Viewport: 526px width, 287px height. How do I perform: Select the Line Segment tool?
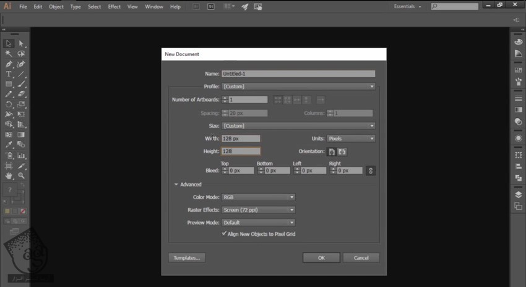(21, 74)
